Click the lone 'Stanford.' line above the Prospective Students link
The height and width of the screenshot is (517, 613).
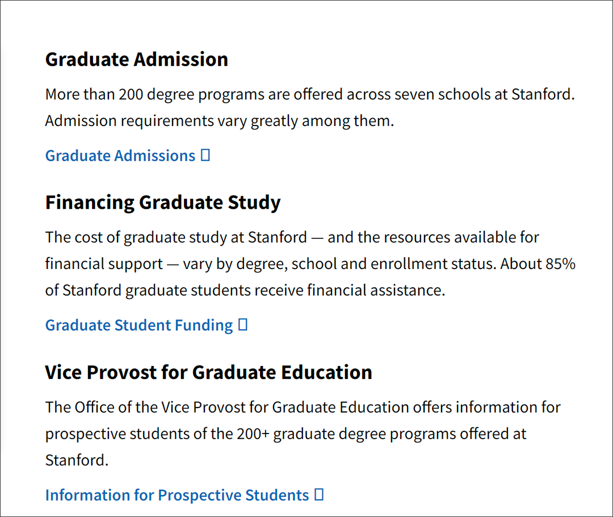77,460
